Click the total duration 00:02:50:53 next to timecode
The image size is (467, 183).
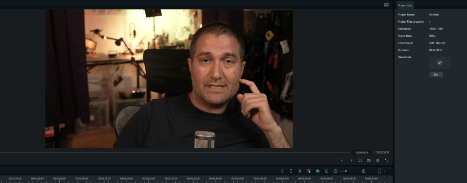coord(383,152)
